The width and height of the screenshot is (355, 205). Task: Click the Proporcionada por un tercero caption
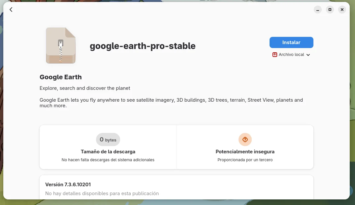point(245,160)
